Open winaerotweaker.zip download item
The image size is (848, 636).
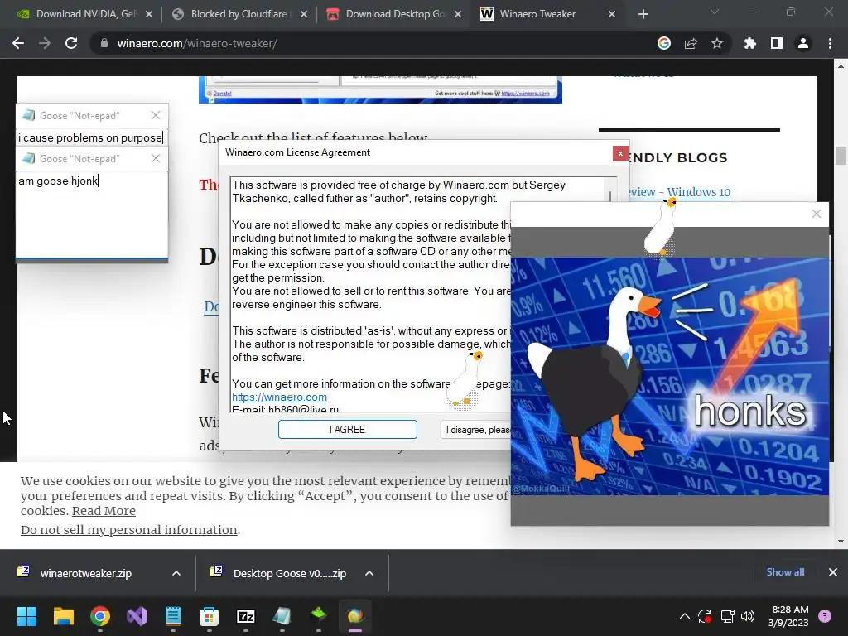click(85, 573)
